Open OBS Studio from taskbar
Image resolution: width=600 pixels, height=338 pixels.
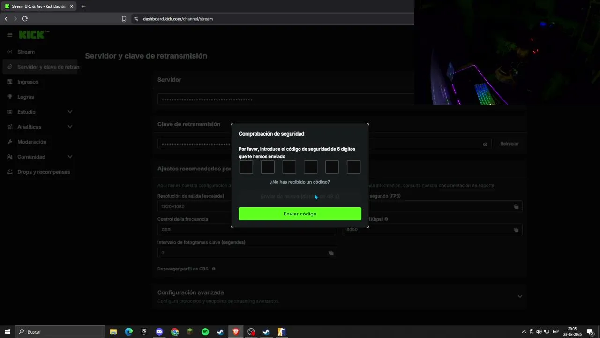tap(251, 332)
